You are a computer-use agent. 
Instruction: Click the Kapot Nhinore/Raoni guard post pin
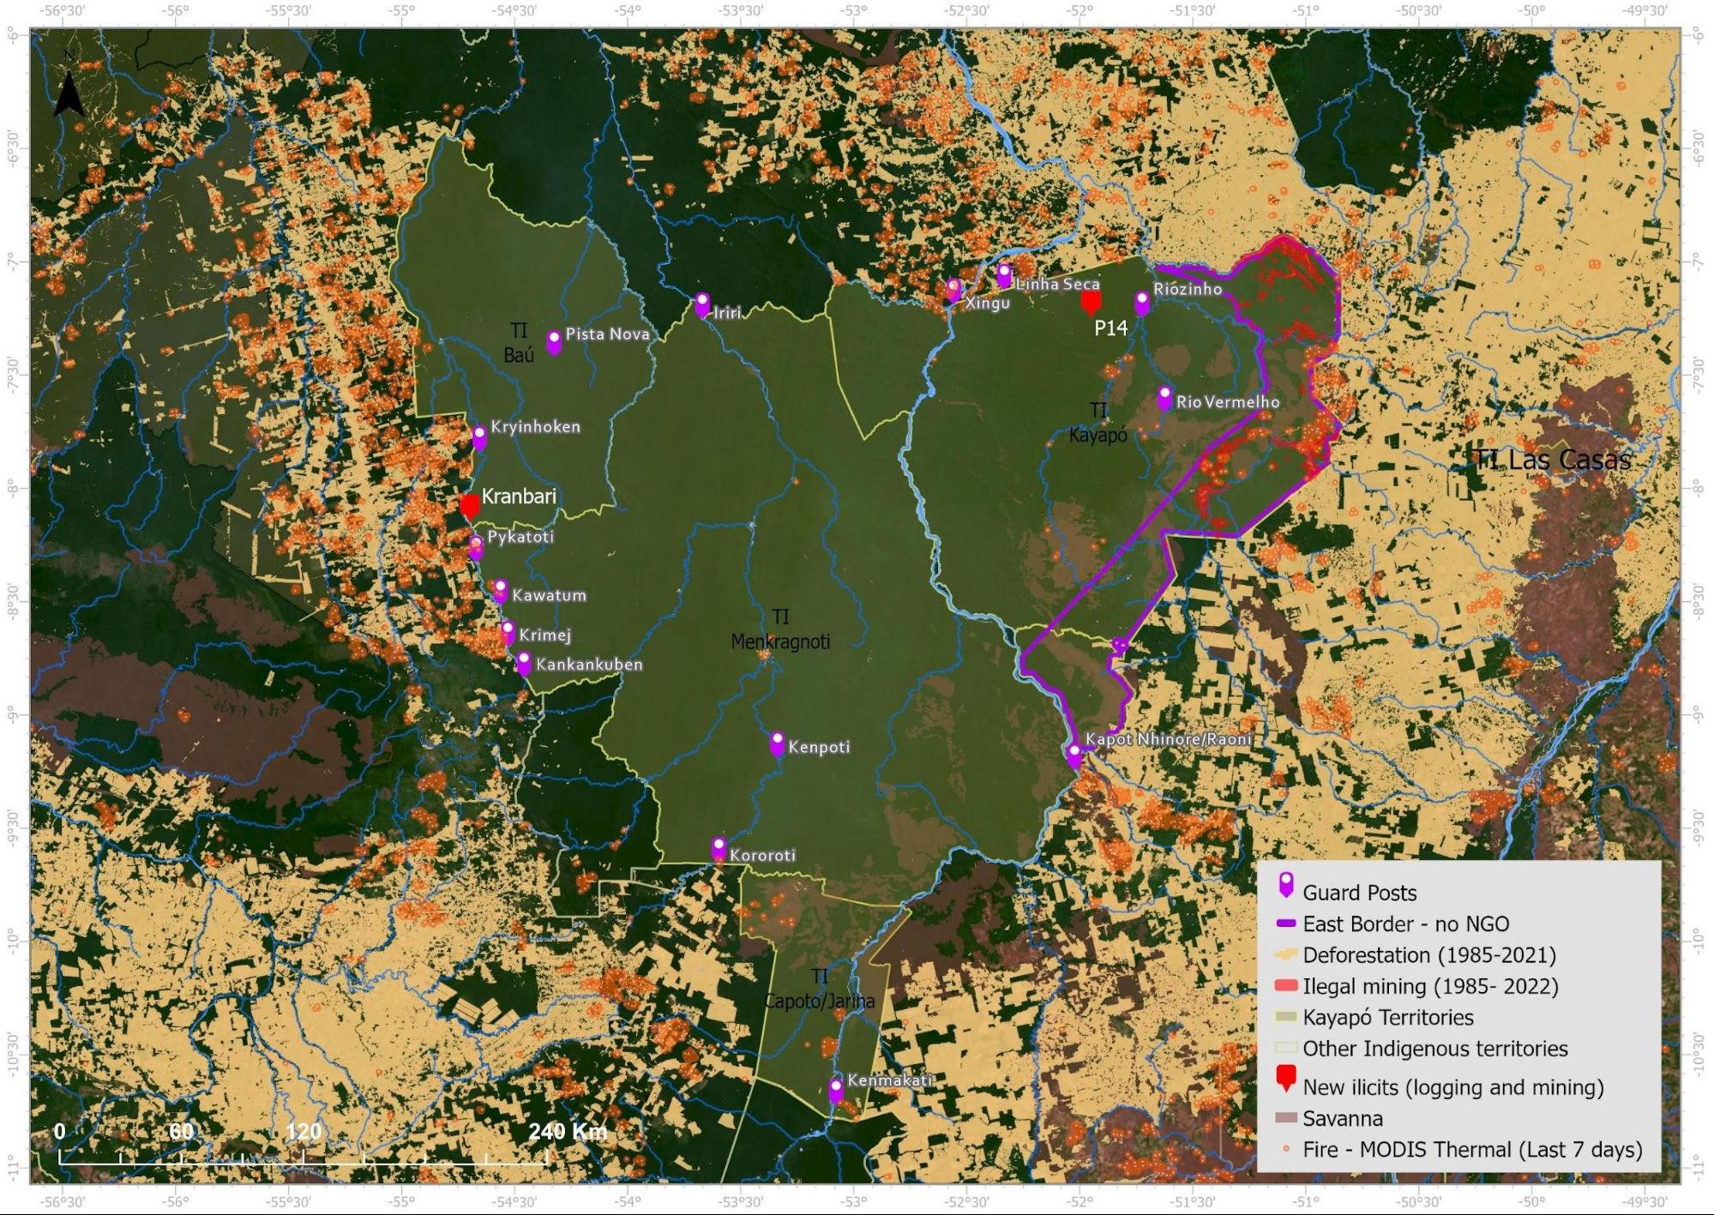(1074, 755)
